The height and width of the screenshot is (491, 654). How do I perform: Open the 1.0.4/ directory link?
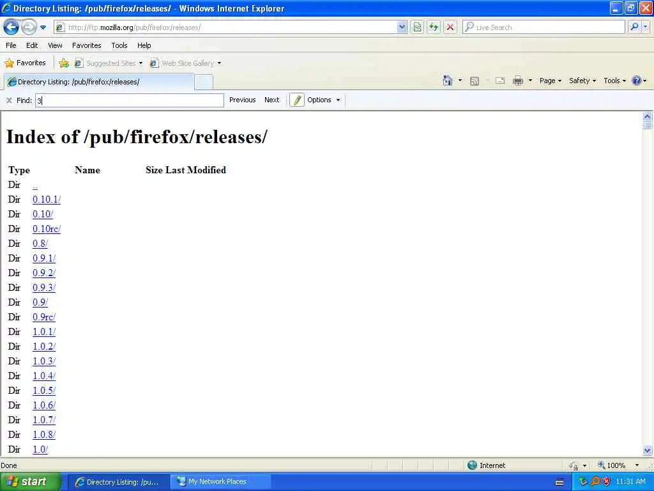point(44,376)
